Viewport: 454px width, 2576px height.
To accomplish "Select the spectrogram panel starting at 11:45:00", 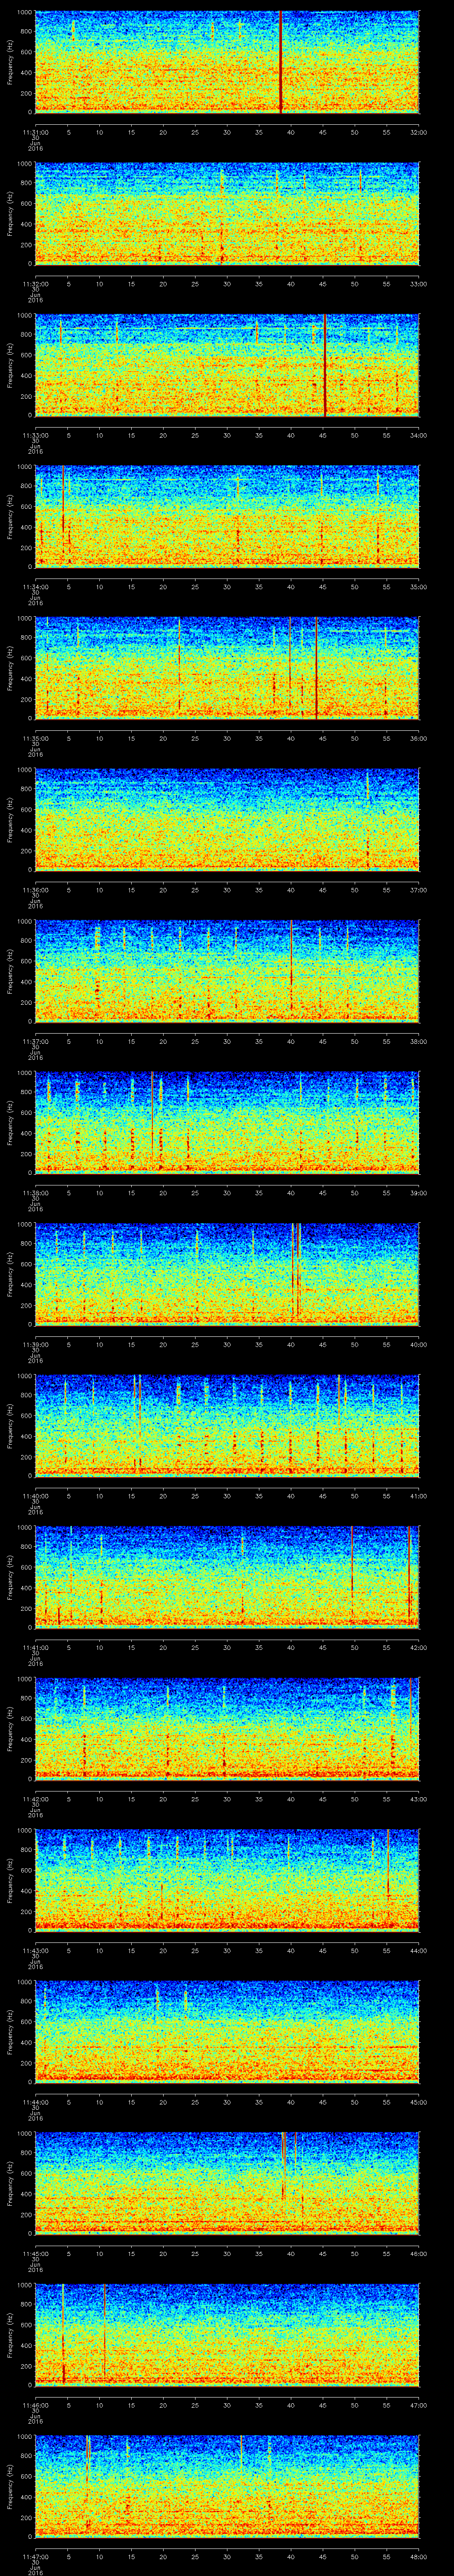I will click(x=227, y=2183).
